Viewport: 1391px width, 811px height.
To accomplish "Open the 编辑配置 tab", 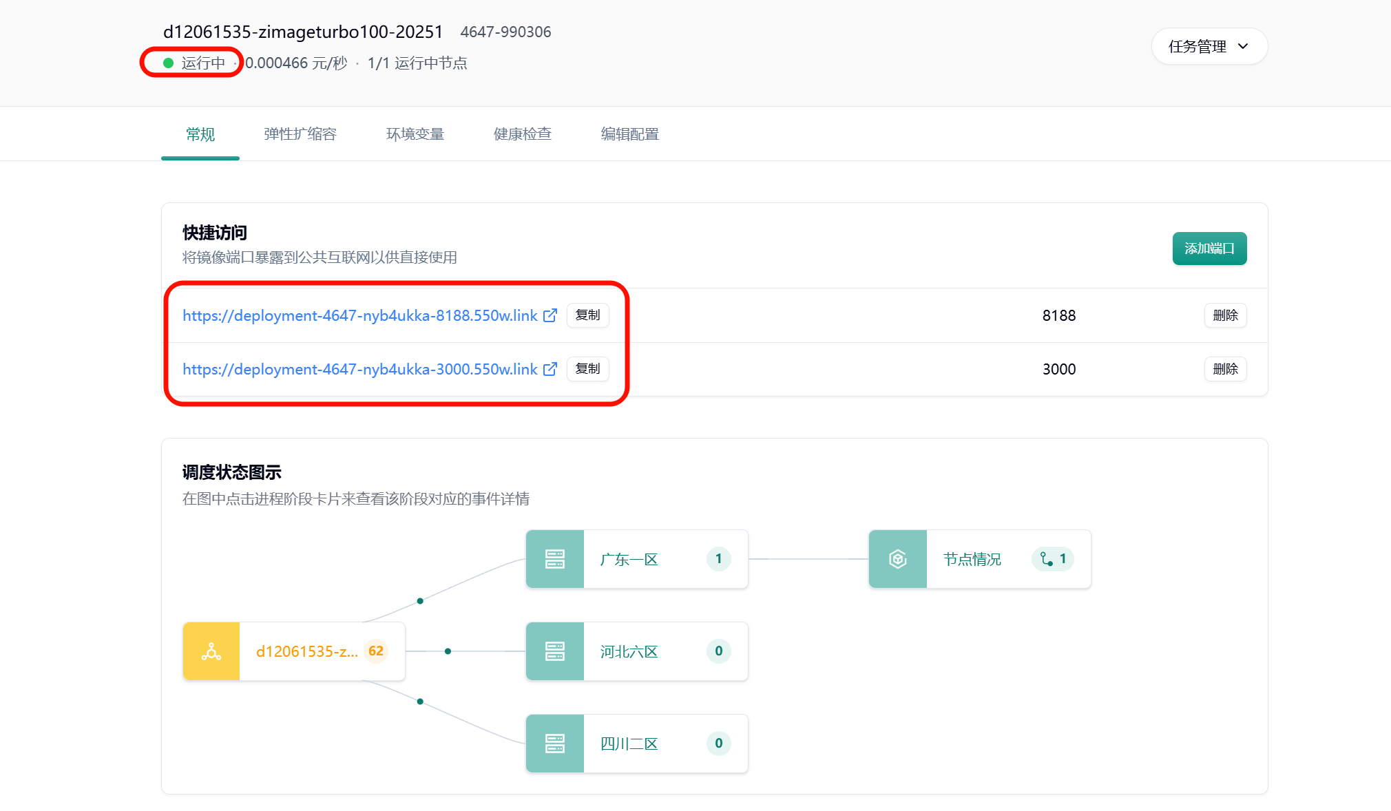I will [x=630, y=134].
